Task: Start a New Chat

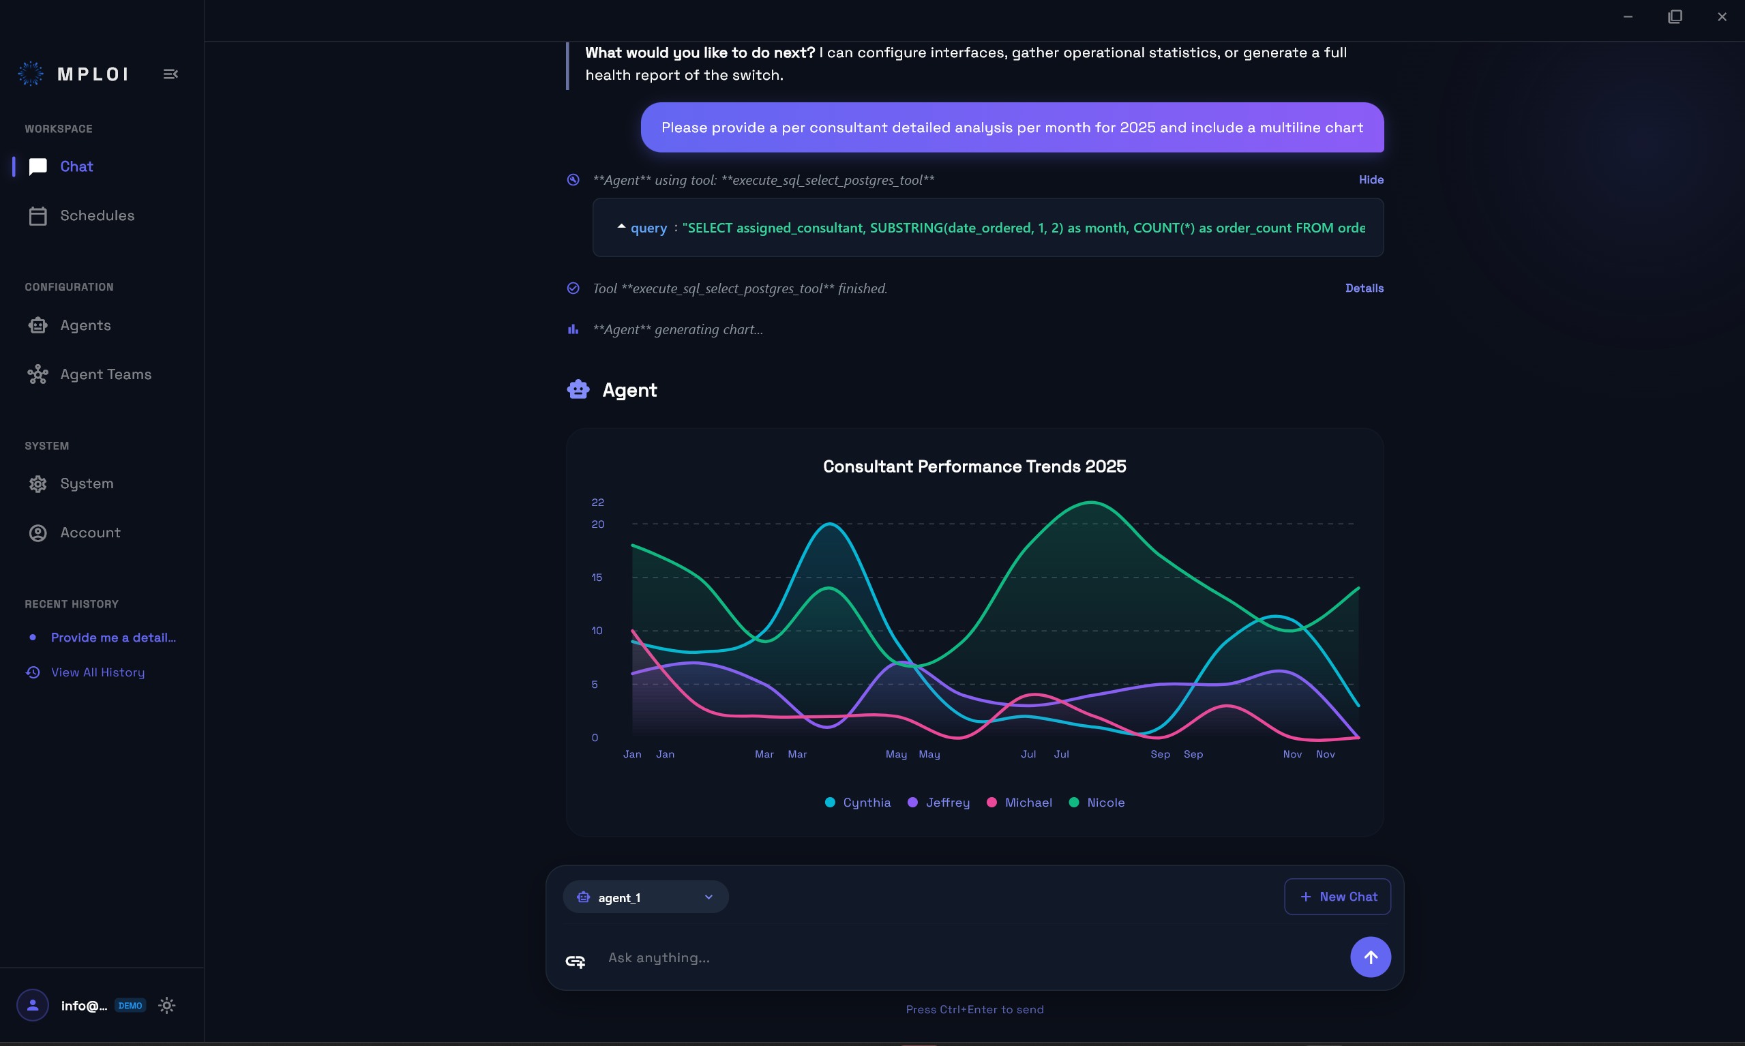Action: (1337, 897)
